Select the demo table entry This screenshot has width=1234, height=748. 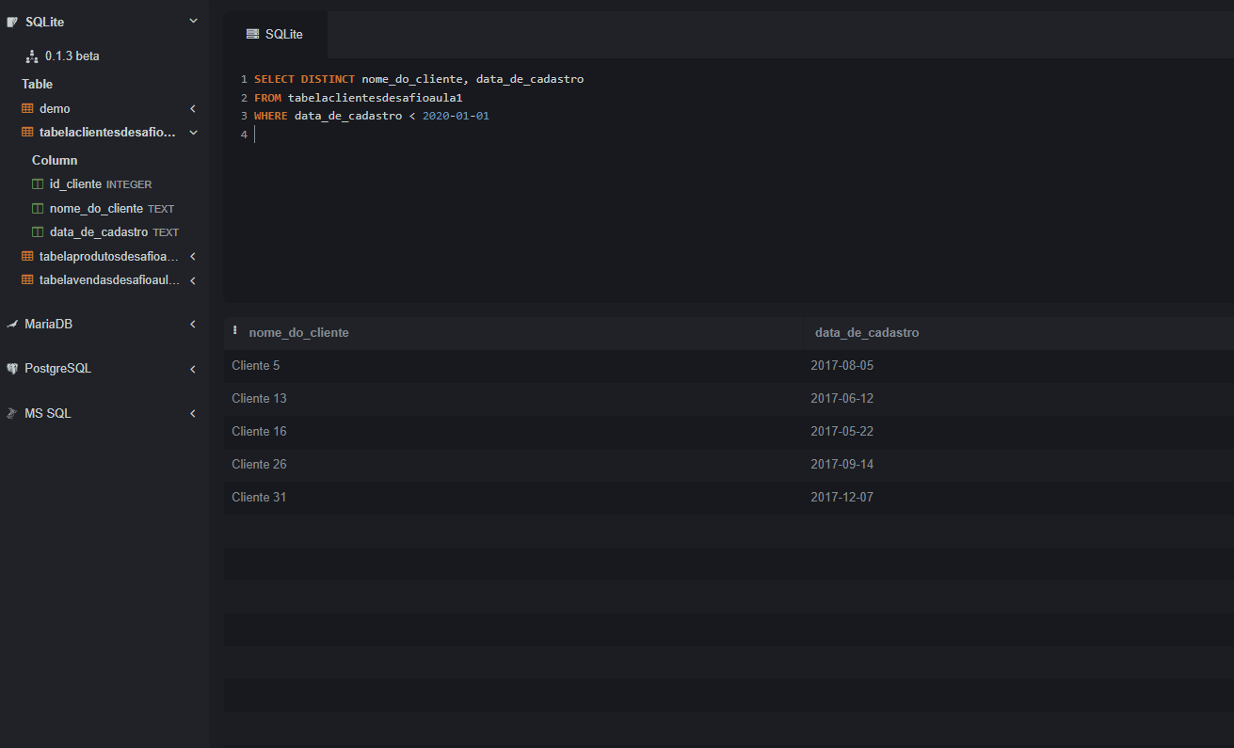point(55,109)
